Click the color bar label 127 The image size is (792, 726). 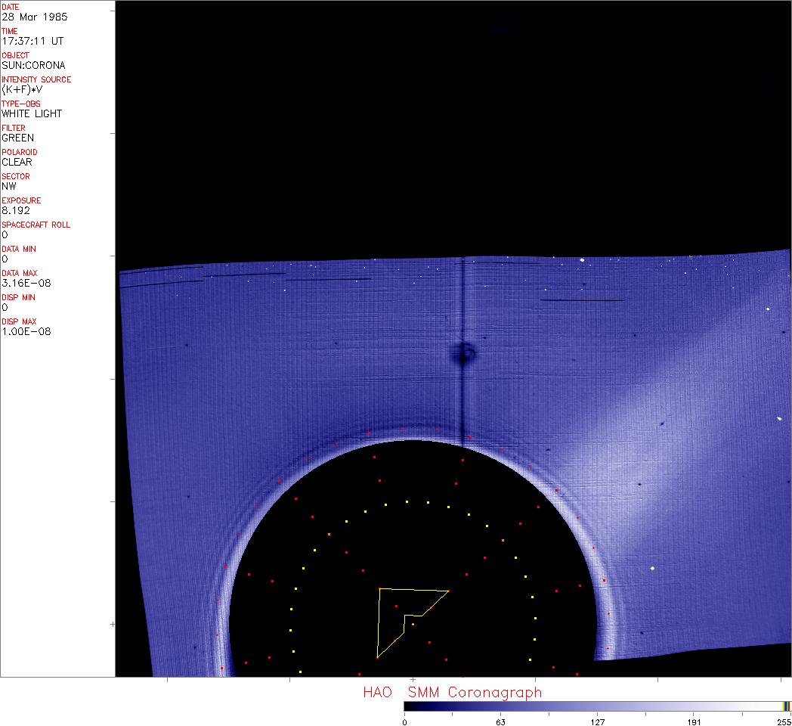click(x=597, y=721)
